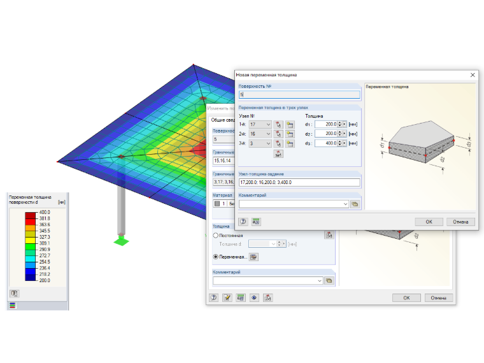Expand the Комментарий dropdown in the back dialog

(320, 281)
